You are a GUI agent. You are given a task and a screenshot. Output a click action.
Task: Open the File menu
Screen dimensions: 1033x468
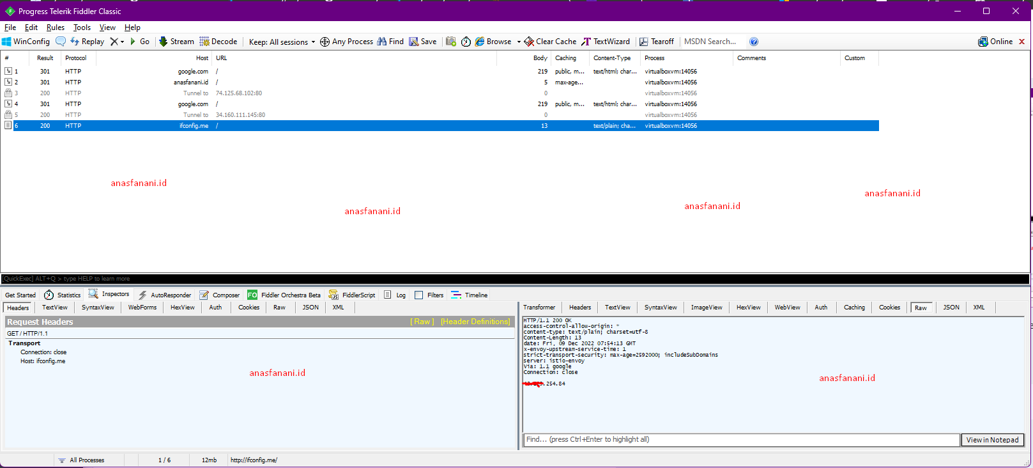click(10, 27)
